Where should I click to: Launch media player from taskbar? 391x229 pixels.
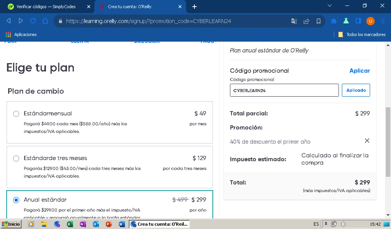point(31,224)
